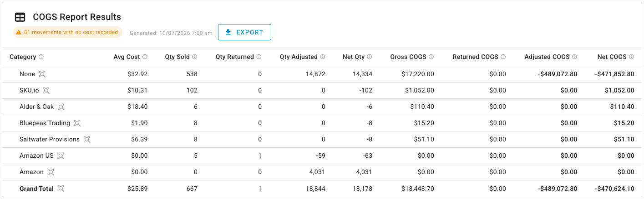Viewport: 644px width, 199px height.
Task: Open the Net Qty info icon
Action: pyautogui.click(x=369, y=57)
